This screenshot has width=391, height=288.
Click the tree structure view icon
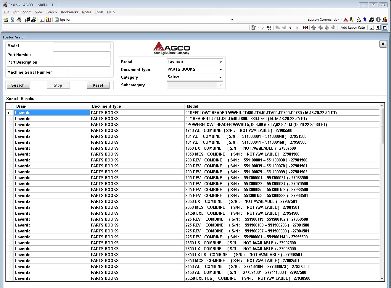pos(12,20)
